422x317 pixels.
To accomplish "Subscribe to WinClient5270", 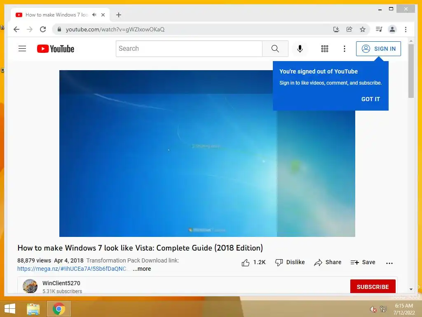I will point(373,286).
